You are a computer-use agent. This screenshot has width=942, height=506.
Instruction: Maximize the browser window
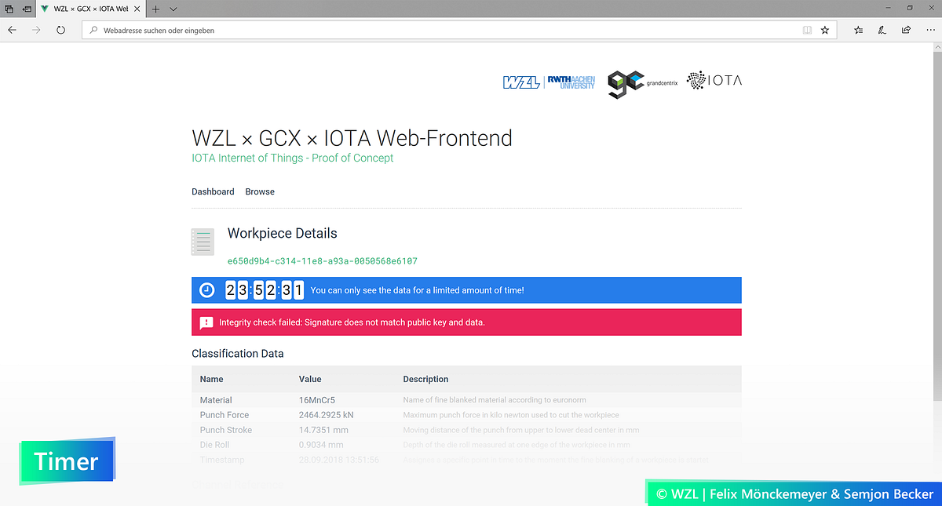pyautogui.click(x=909, y=9)
